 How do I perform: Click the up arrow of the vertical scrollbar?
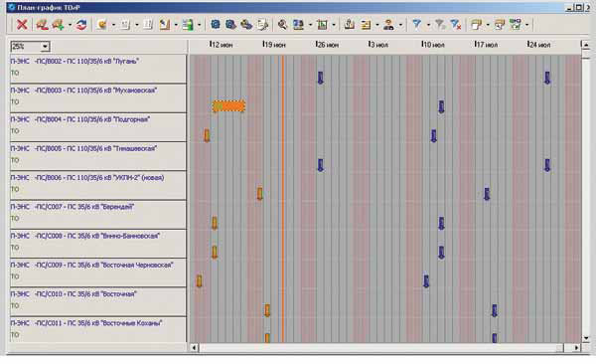coord(586,45)
